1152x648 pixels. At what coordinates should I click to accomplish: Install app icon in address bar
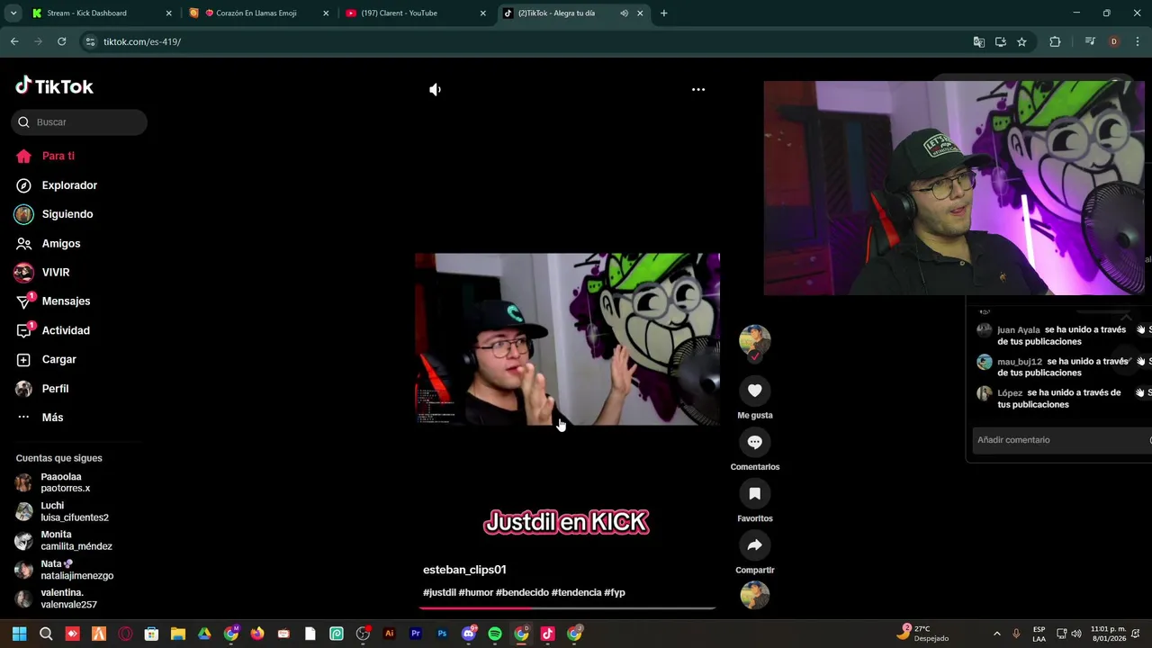1000,41
